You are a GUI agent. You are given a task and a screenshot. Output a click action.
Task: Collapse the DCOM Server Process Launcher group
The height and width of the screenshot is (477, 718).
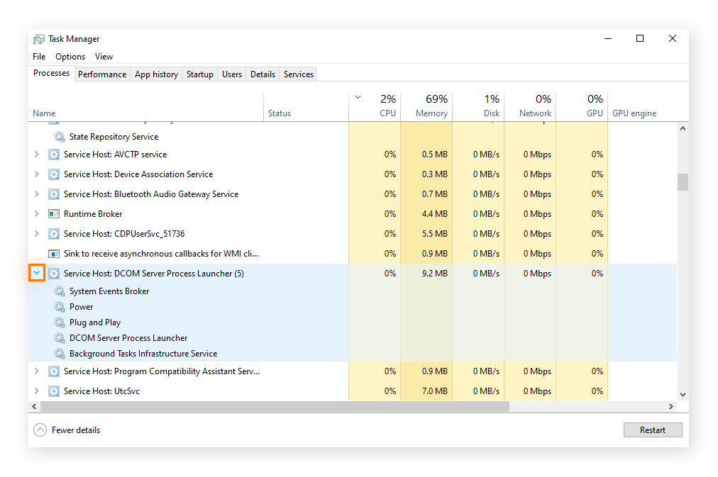37,273
